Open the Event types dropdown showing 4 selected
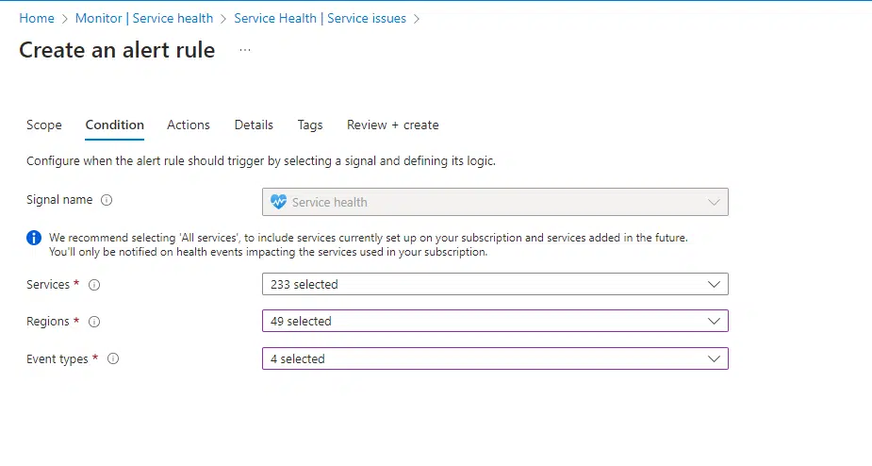Viewport: 872px width, 466px height. coord(495,358)
